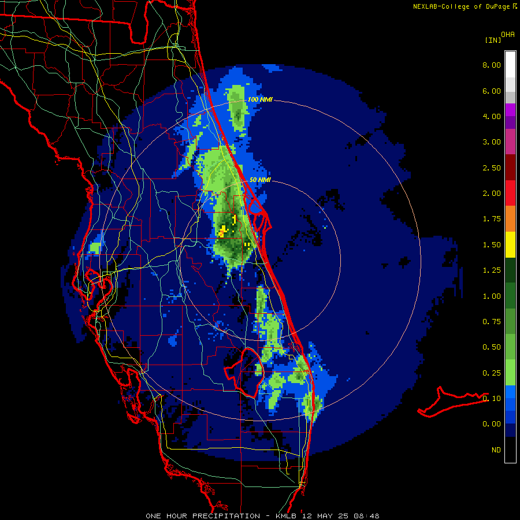Image resolution: width=520 pixels, height=520 pixels.
Task: Click the OHA product code label
Action: (508, 35)
